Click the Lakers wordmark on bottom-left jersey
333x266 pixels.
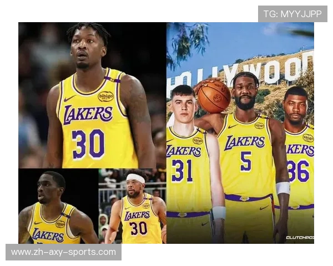coord(47,234)
